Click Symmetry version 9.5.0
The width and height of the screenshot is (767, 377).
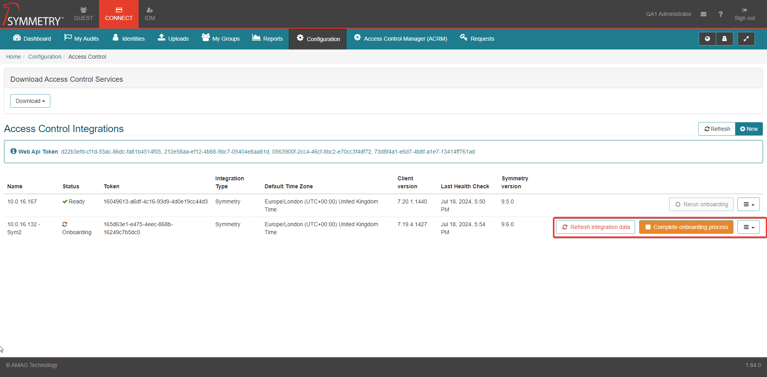508,201
